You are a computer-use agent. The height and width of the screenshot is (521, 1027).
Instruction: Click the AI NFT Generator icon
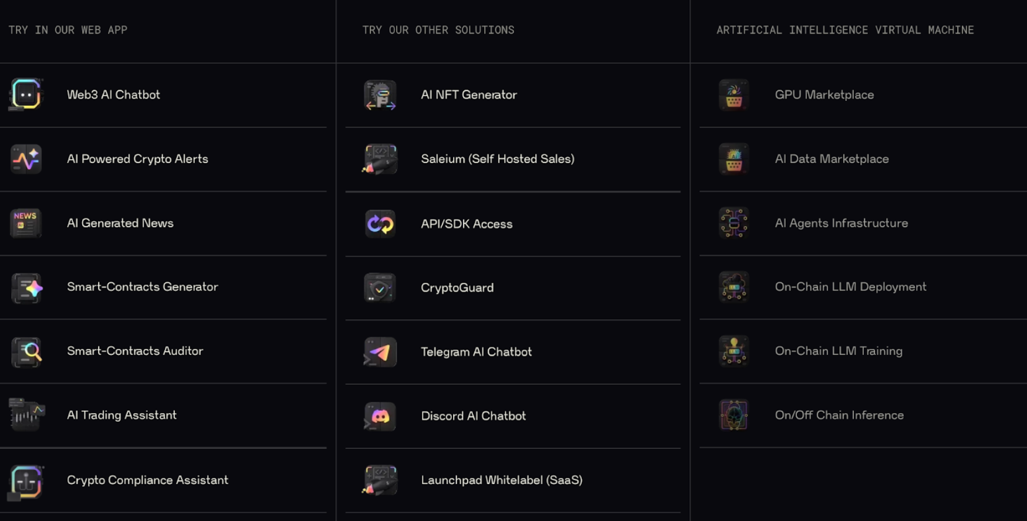point(380,95)
